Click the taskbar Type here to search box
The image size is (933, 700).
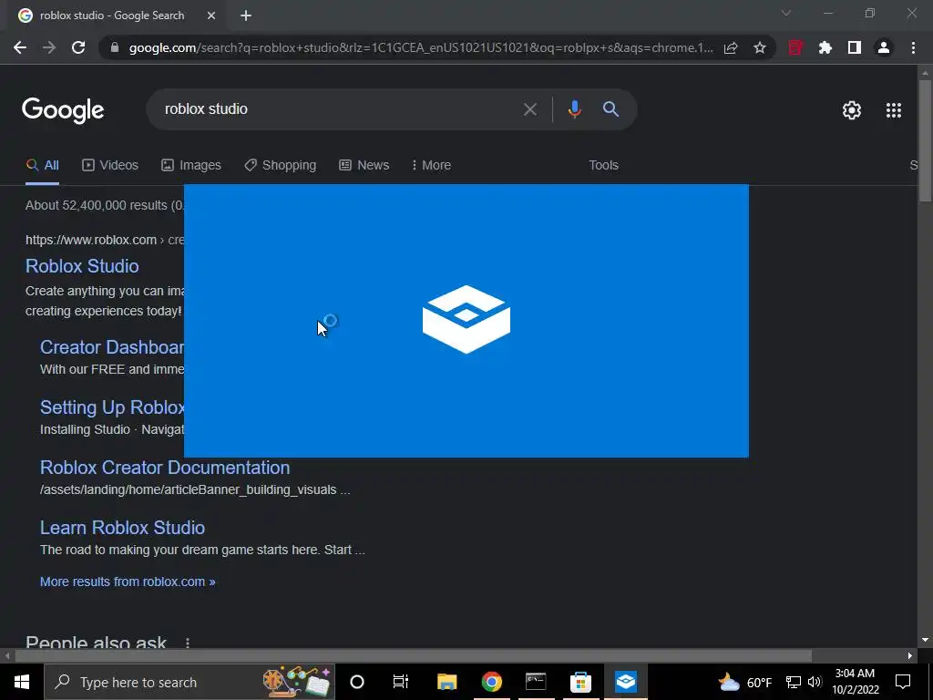(190, 682)
